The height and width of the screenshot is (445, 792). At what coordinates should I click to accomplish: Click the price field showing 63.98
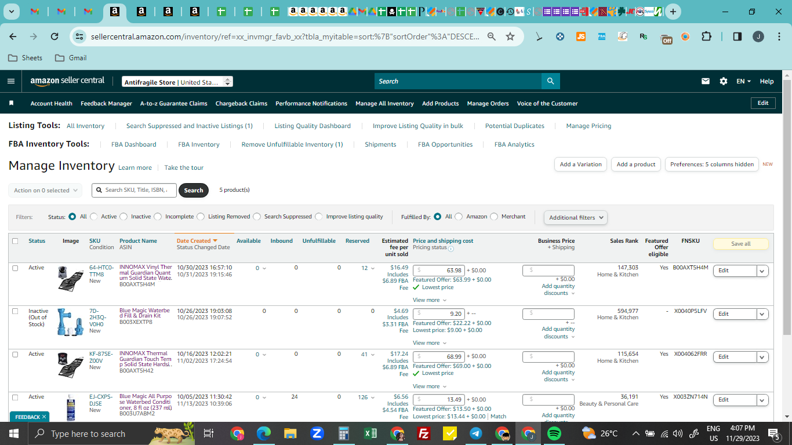[439, 271]
